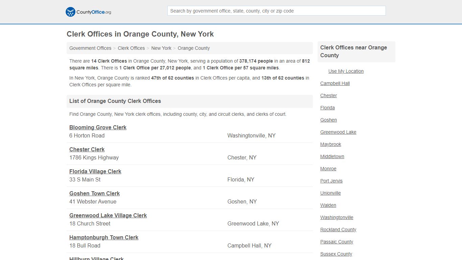Select Unionville in nearby list

pos(330,193)
